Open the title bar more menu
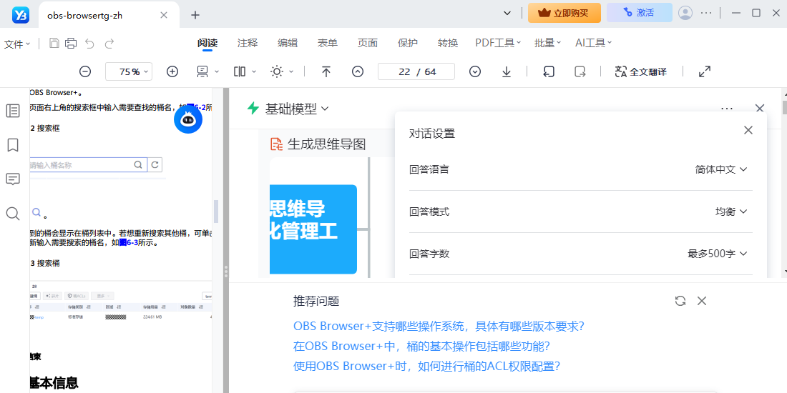The height and width of the screenshot is (393, 787). 706,13
